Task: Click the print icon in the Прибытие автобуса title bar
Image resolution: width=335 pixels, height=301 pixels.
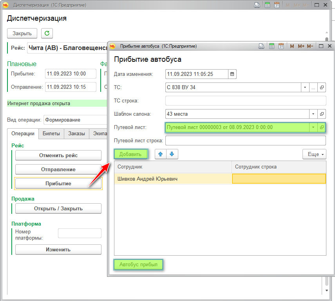Action: pos(261,46)
